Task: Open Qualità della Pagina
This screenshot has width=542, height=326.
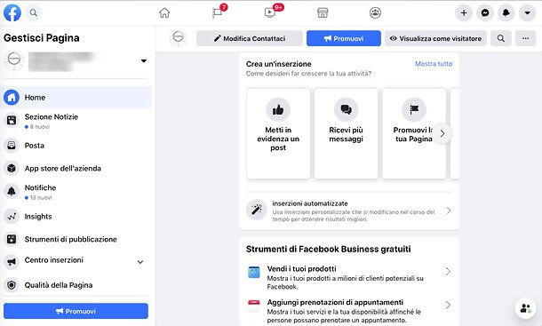Action: tap(77, 285)
